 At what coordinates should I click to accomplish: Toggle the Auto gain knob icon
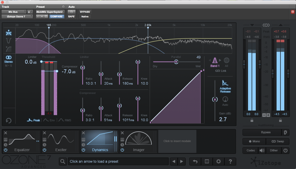click(225, 99)
